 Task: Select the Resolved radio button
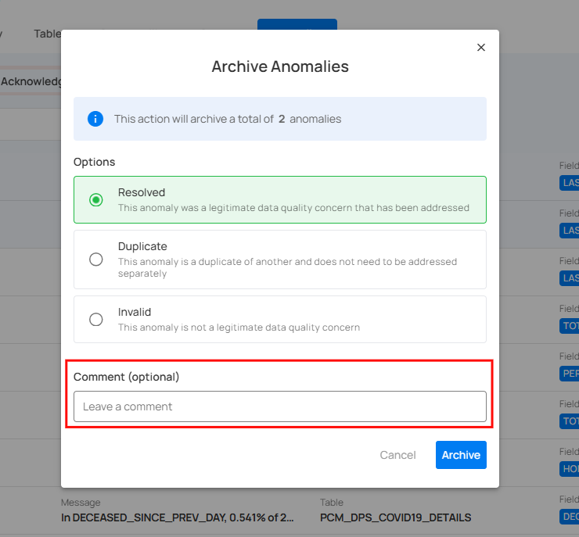(x=96, y=200)
